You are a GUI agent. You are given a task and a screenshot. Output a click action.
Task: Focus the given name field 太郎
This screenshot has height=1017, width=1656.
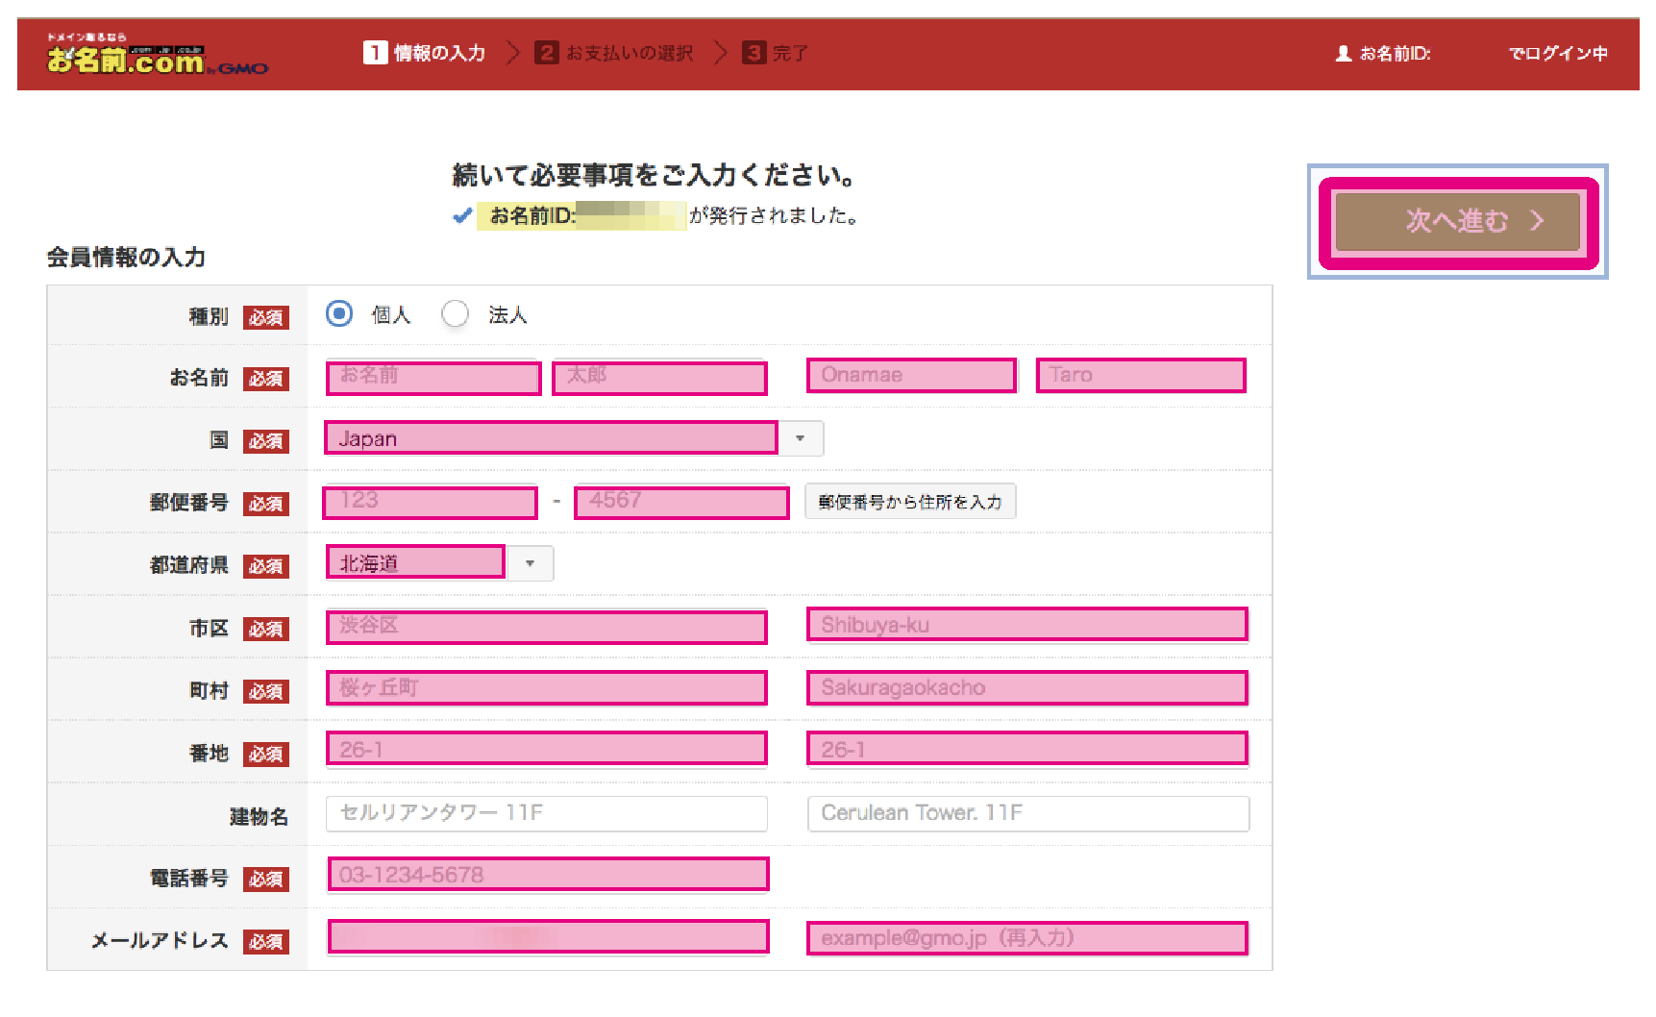point(659,376)
